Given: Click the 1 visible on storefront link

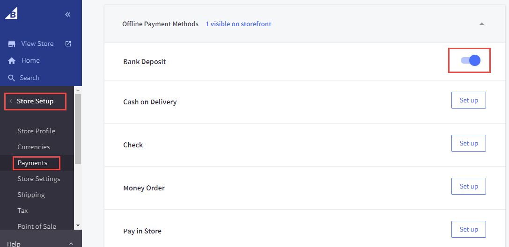Looking at the screenshot, I should point(238,24).
